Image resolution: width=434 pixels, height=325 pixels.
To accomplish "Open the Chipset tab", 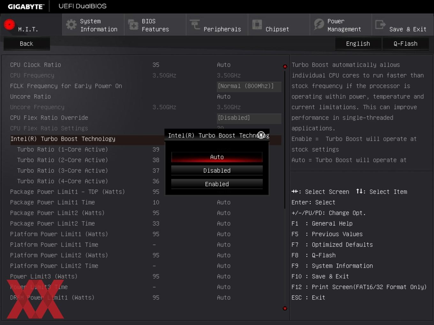I will tap(279, 25).
